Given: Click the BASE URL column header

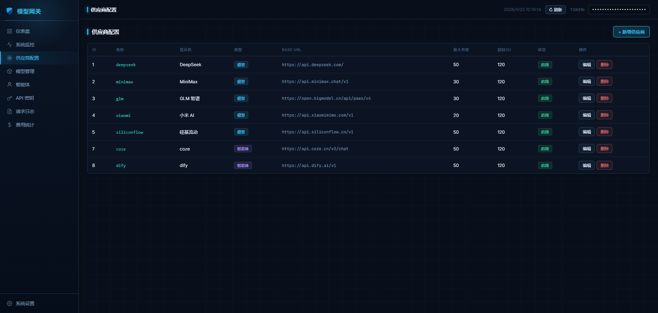Looking at the screenshot, I should 291,50.
